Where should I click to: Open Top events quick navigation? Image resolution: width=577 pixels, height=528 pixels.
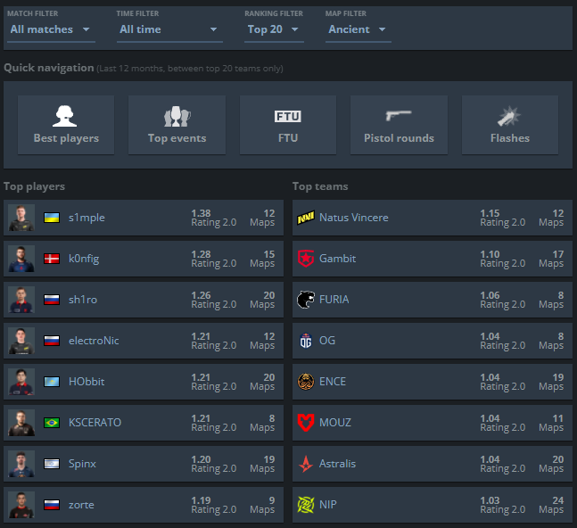(177, 125)
